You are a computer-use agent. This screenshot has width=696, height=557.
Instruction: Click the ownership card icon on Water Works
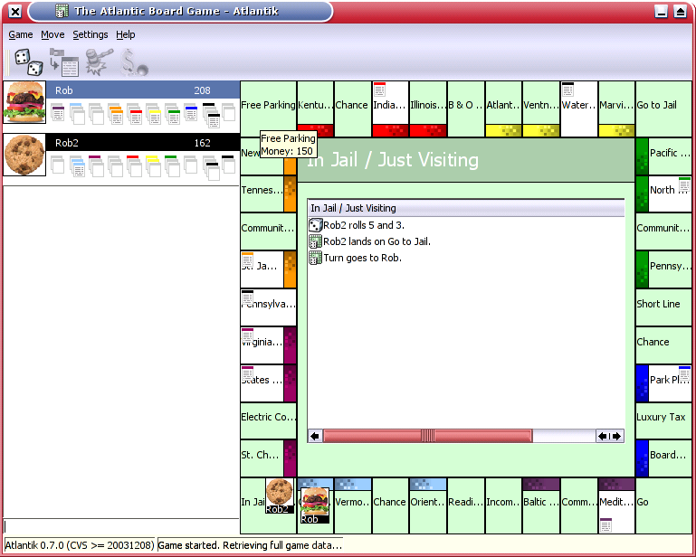(568, 90)
